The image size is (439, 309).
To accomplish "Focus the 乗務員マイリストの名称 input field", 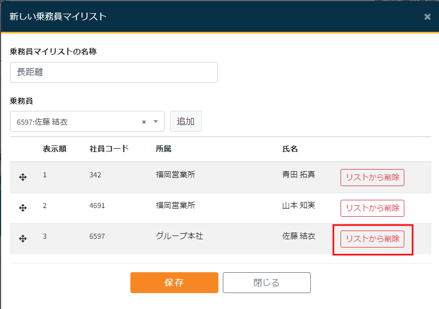I will pos(113,72).
